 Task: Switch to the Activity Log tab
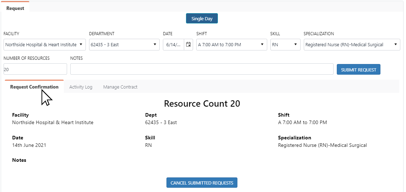click(x=81, y=87)
